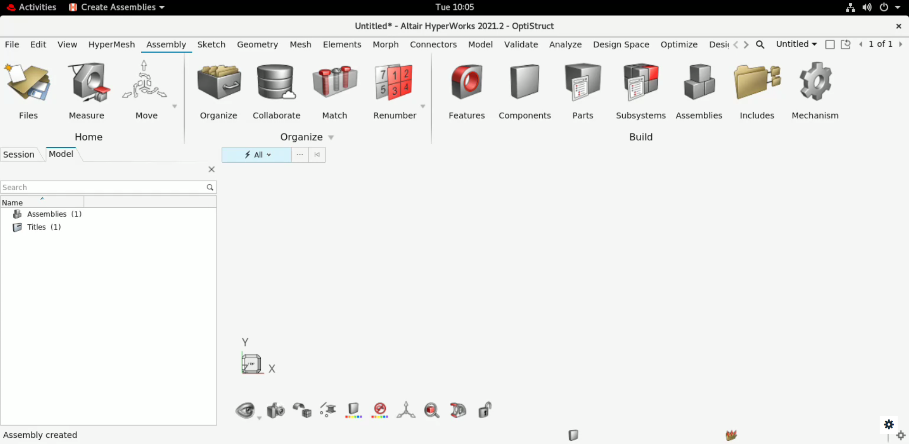Activate the Move tool
This screenshot has height=444, width=909.
145,80
